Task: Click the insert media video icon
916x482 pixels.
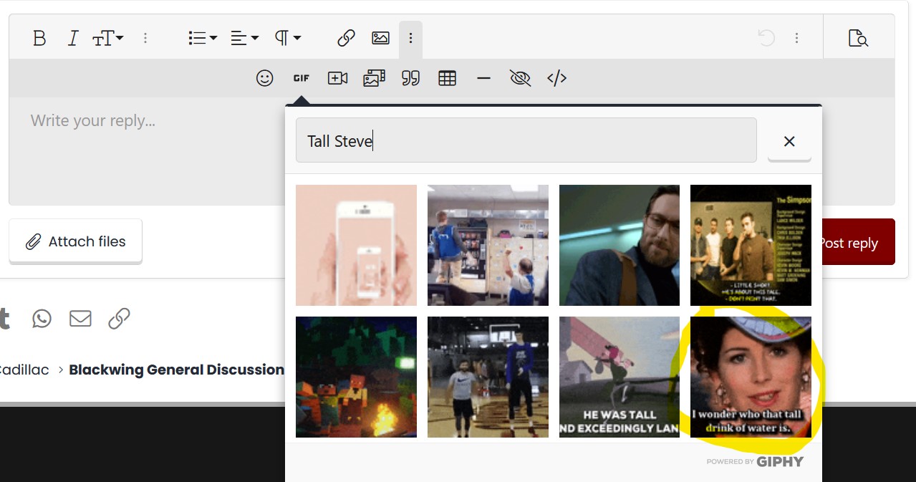Action: click(337, 79)
